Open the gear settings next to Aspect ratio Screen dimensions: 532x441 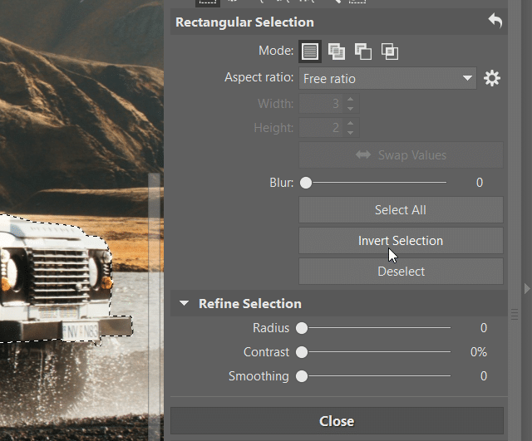click(492, 79)
